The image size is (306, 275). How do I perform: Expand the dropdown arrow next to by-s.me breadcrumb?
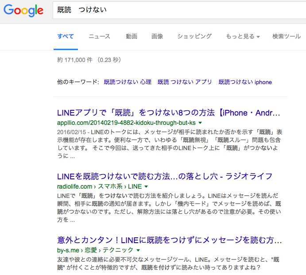[x=138, y=250]
